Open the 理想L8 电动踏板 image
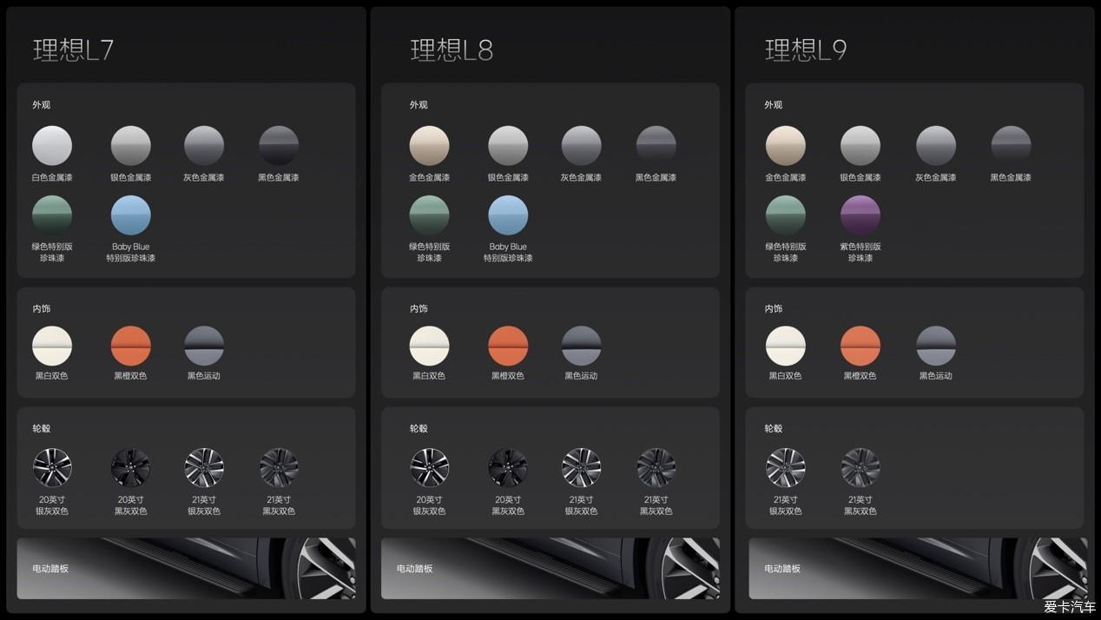The image size is (1101, 620). [x=550, y=568]
